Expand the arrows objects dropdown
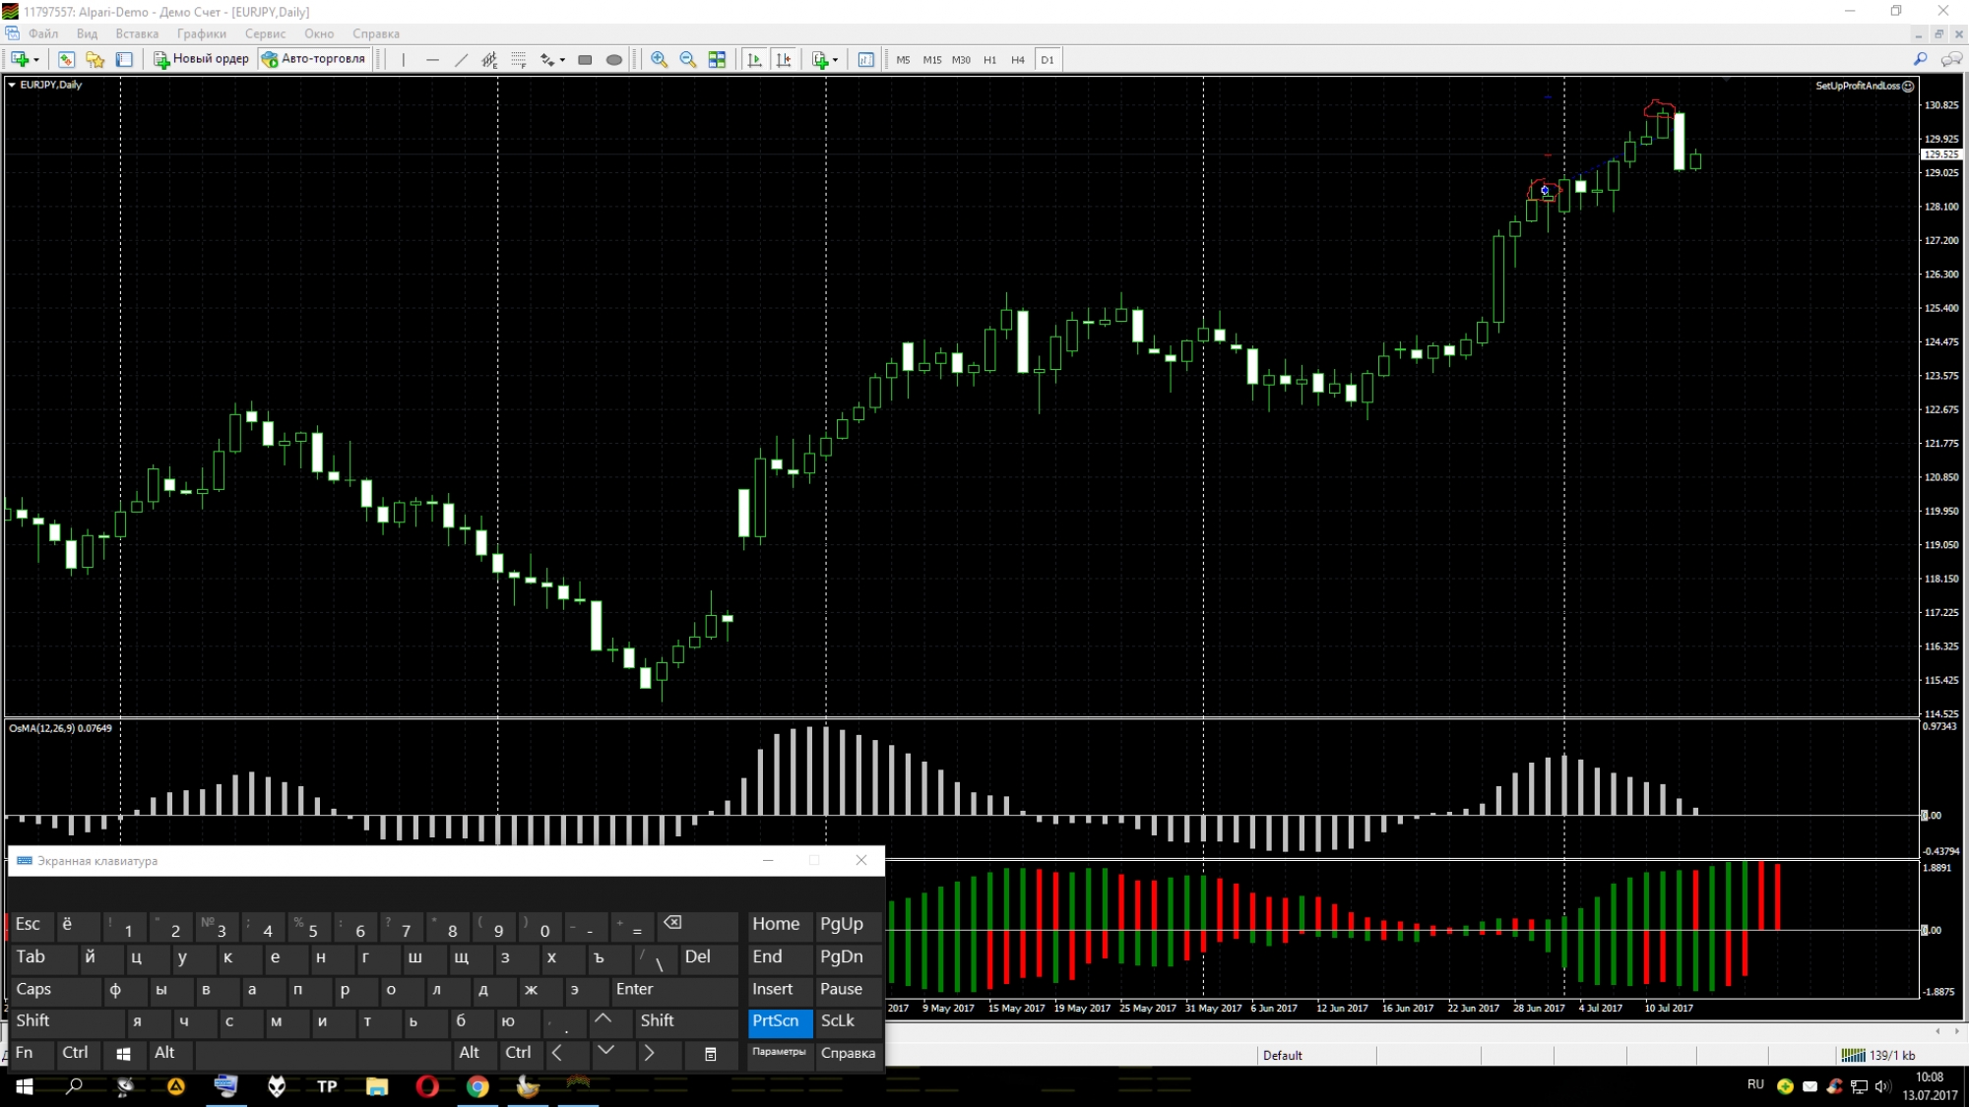Image resolution: width=1969 pixels, height=1107 pixels. click(562, 60)
